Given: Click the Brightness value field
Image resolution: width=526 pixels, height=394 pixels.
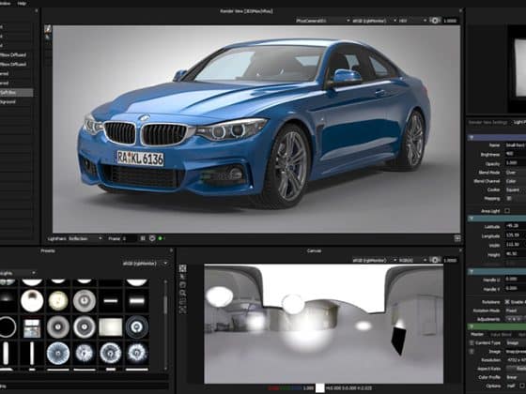Looking at the screenshot, I should [516, 154].
